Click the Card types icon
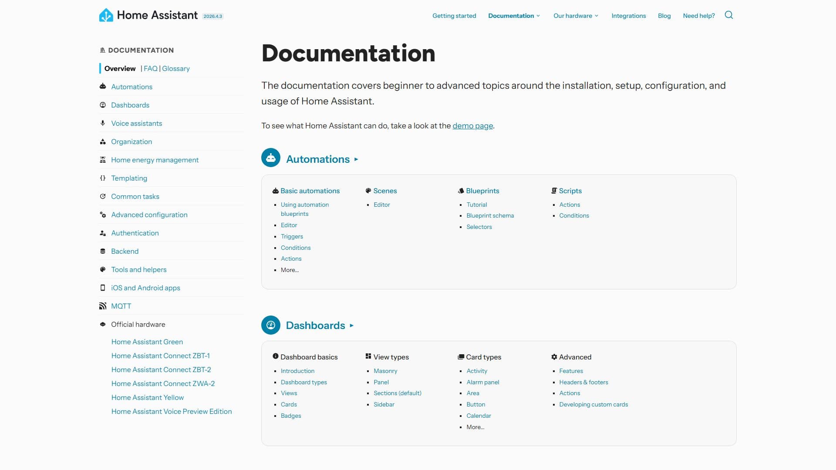The image size is (836, 470). tap(461, 357)
